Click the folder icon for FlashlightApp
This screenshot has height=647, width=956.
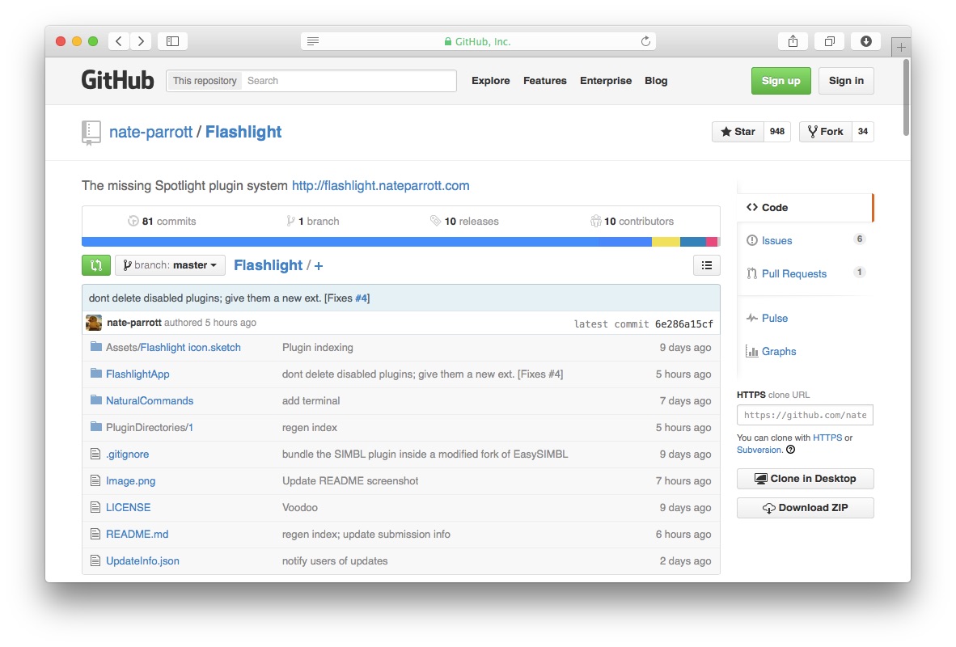[x=95, y=373]
